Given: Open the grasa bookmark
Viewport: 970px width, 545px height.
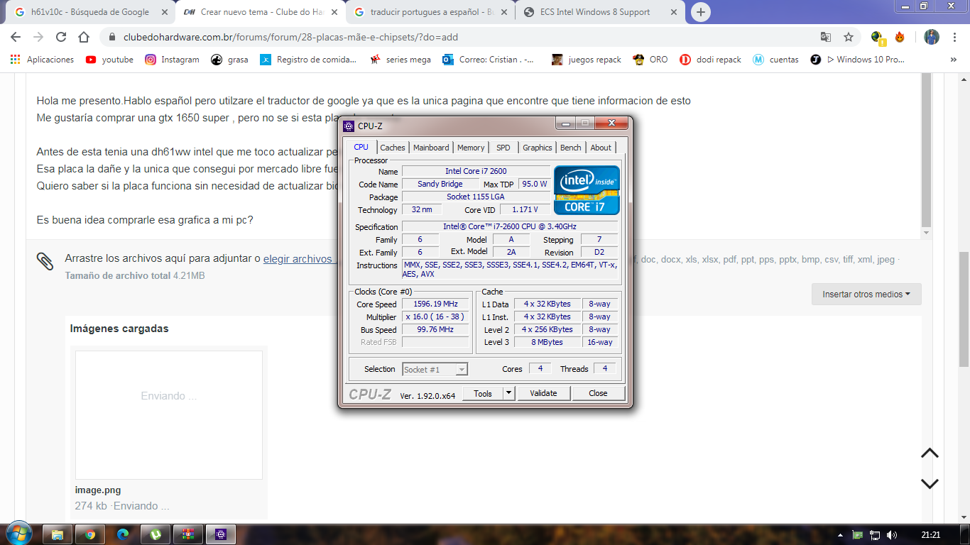Looking at the screenshot, I should [x=229, y=60].
